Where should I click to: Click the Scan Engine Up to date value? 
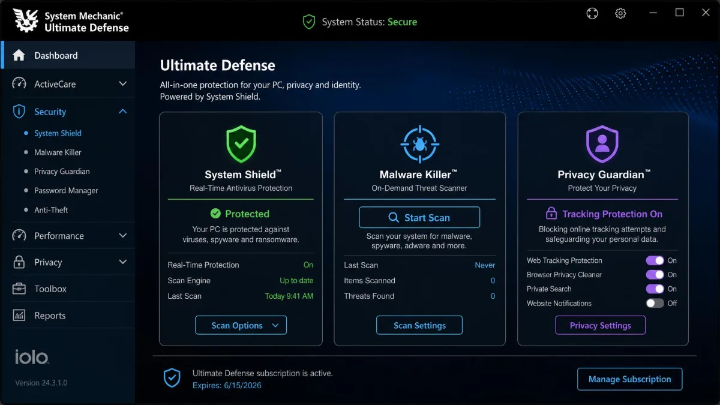(296, 280)
